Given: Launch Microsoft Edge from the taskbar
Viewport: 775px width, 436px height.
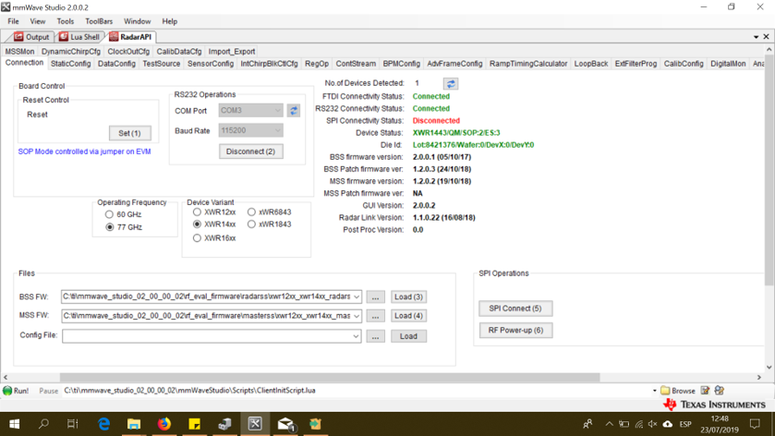Looking at the screenshot, I should [x=103, y=424].
